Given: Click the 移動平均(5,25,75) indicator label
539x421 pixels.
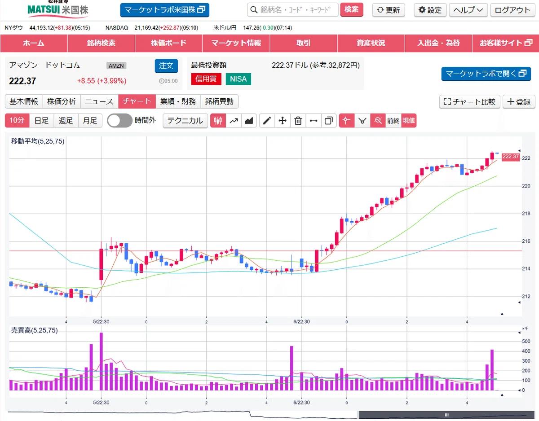Looking at the screenshot, I should point(38,141).
